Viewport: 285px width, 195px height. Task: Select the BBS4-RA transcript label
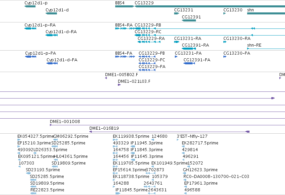tap(124, 25)
